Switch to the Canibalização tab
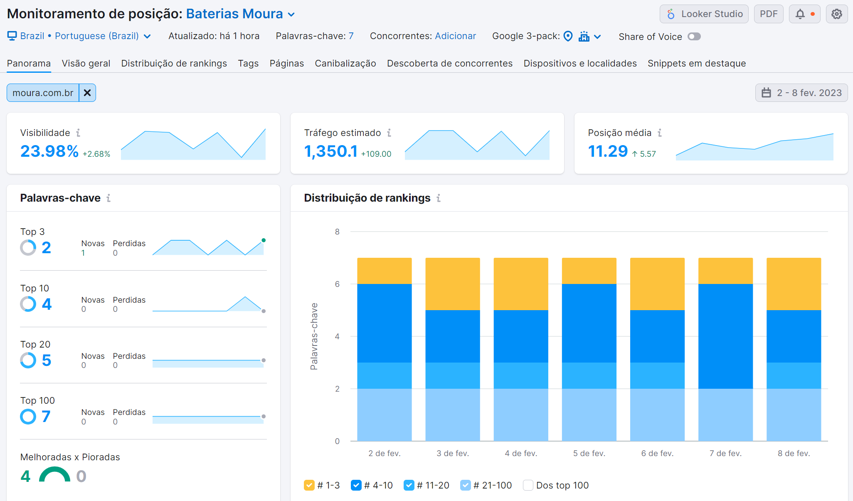This screenshot has height=501, width=853. pos(345,63)
